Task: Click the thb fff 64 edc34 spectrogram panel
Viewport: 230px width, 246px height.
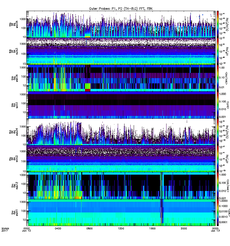Action: pos(121,24)
